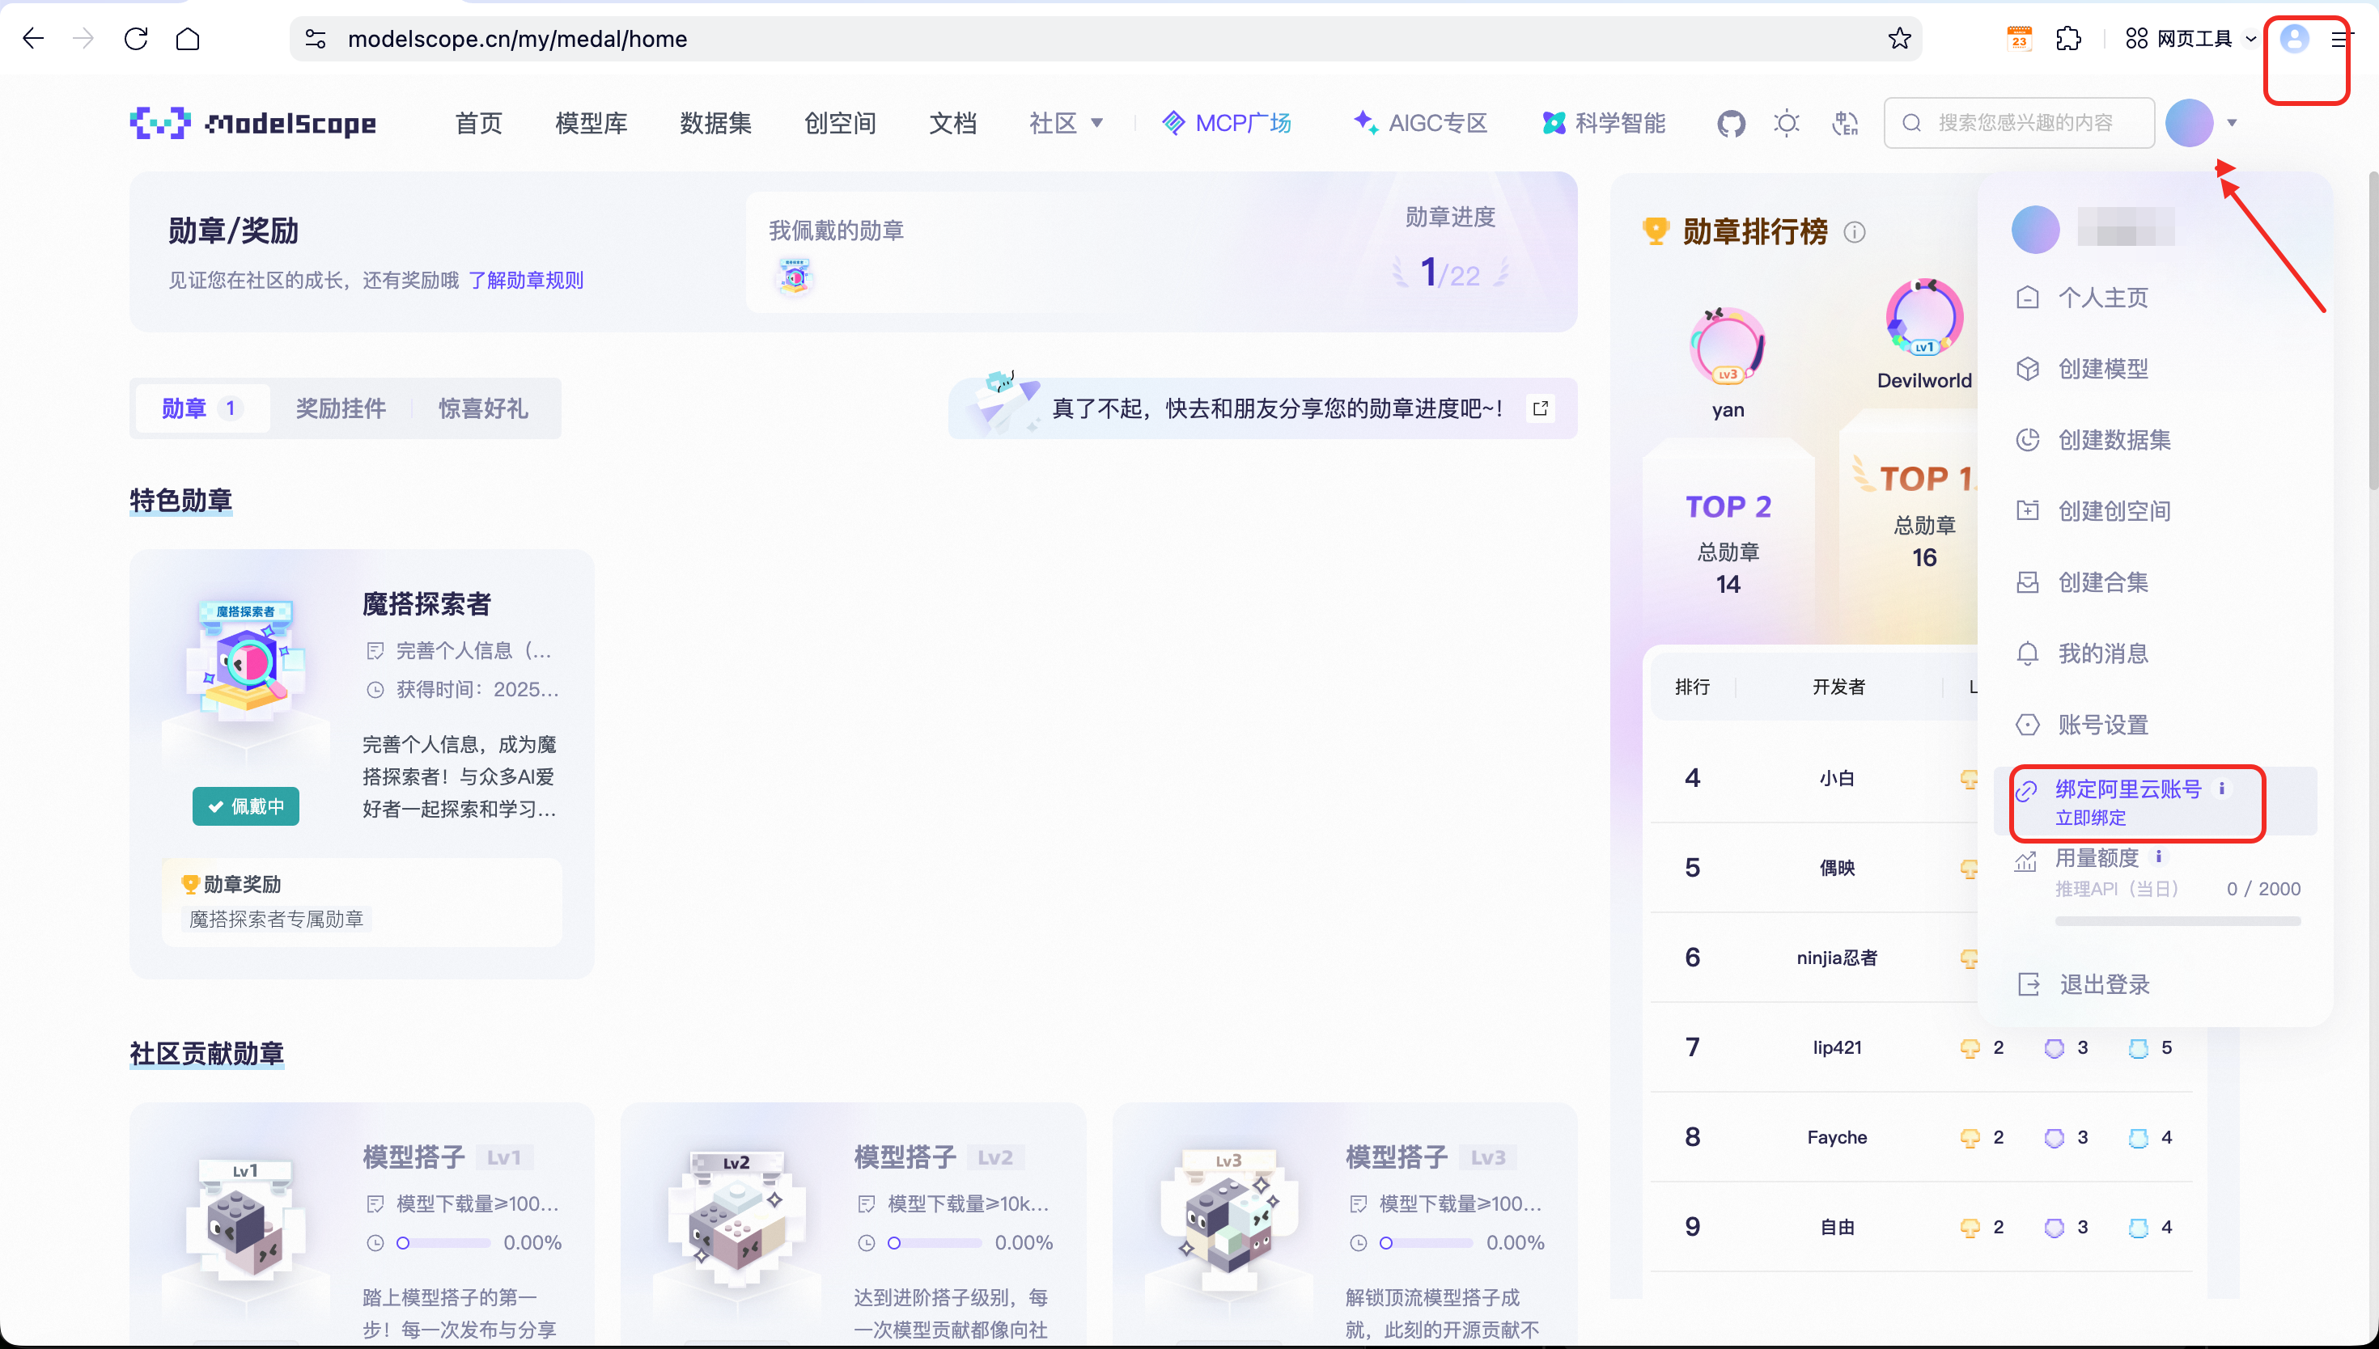2379x1349 pixels.
Task: Reload the page
Action: coord(136,39)
